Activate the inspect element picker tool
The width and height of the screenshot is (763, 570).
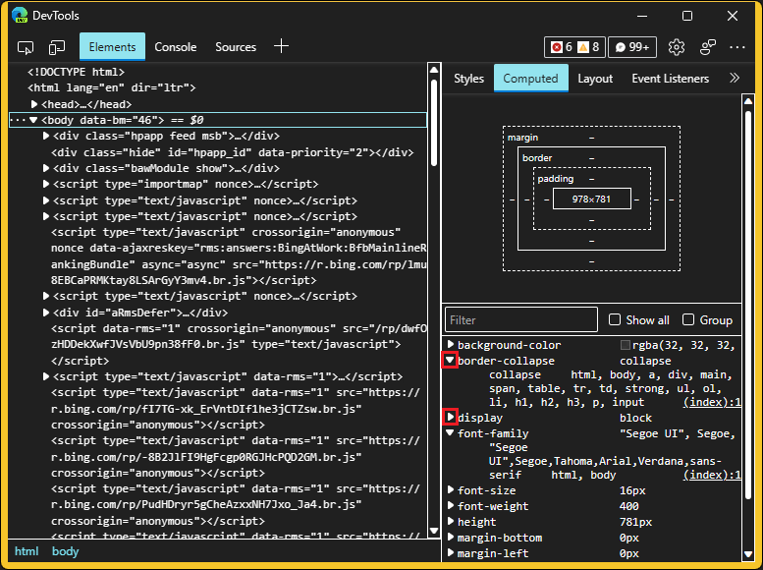26,47
